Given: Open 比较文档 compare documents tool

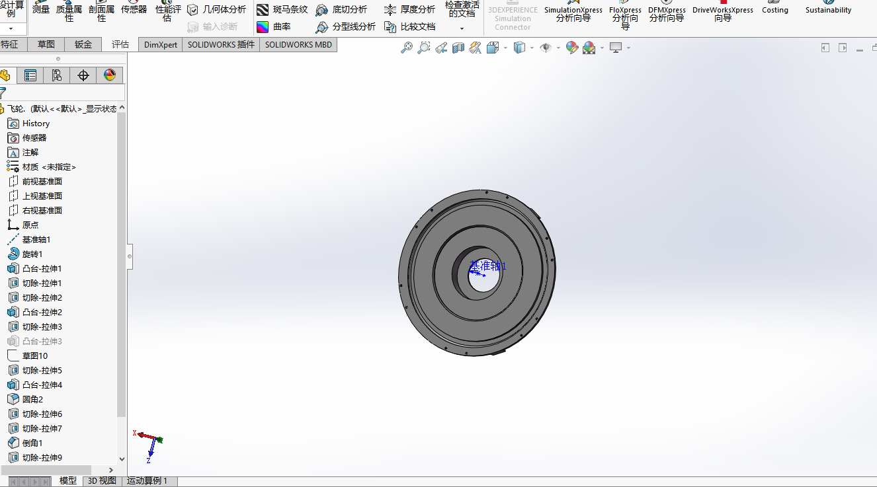Looking at the screenshot, I should pyautogui.click(x=410, y=27).
